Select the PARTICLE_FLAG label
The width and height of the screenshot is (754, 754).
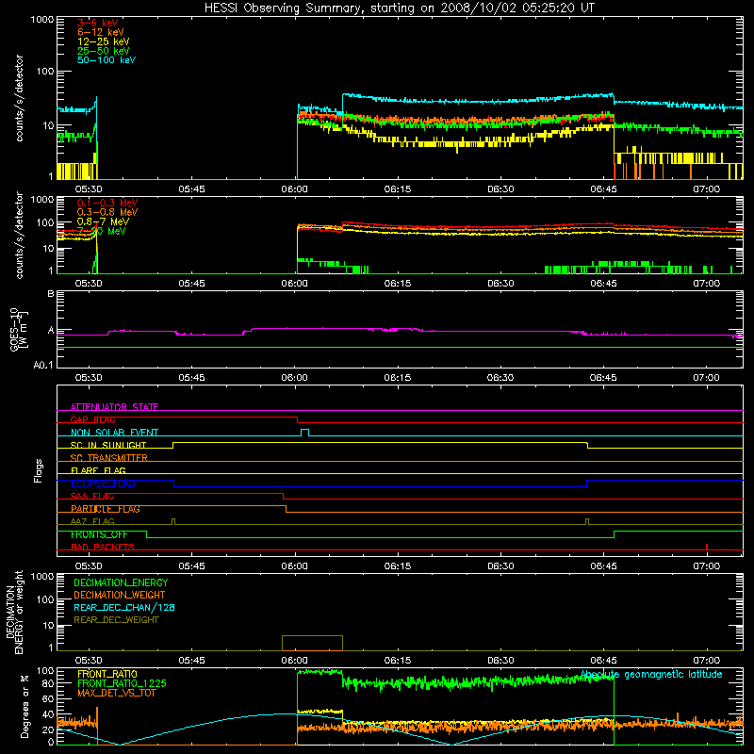point(106,509)
